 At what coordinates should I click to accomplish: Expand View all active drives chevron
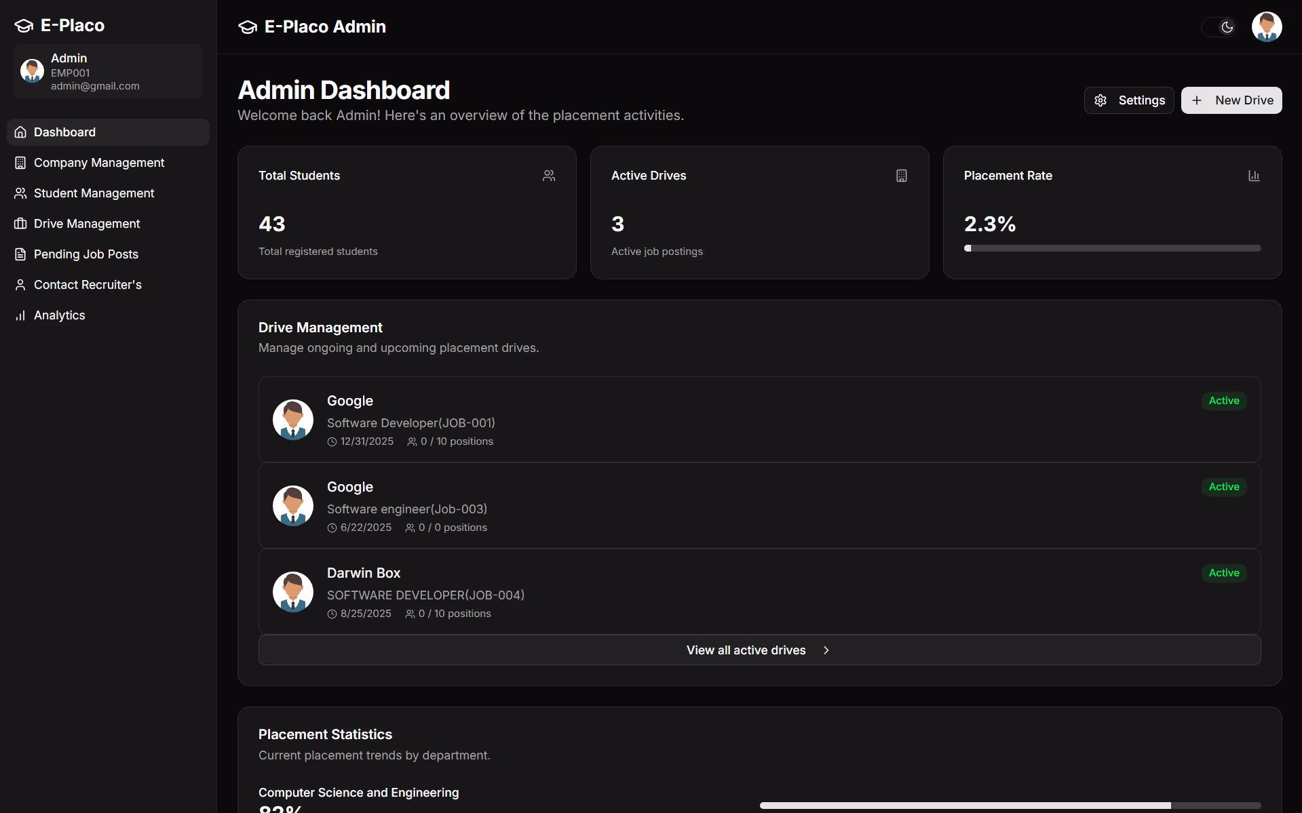pos(826,650)
